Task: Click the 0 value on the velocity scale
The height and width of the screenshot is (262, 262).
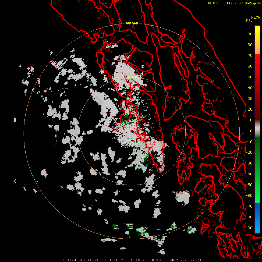Action: click(x=251, y=131)
